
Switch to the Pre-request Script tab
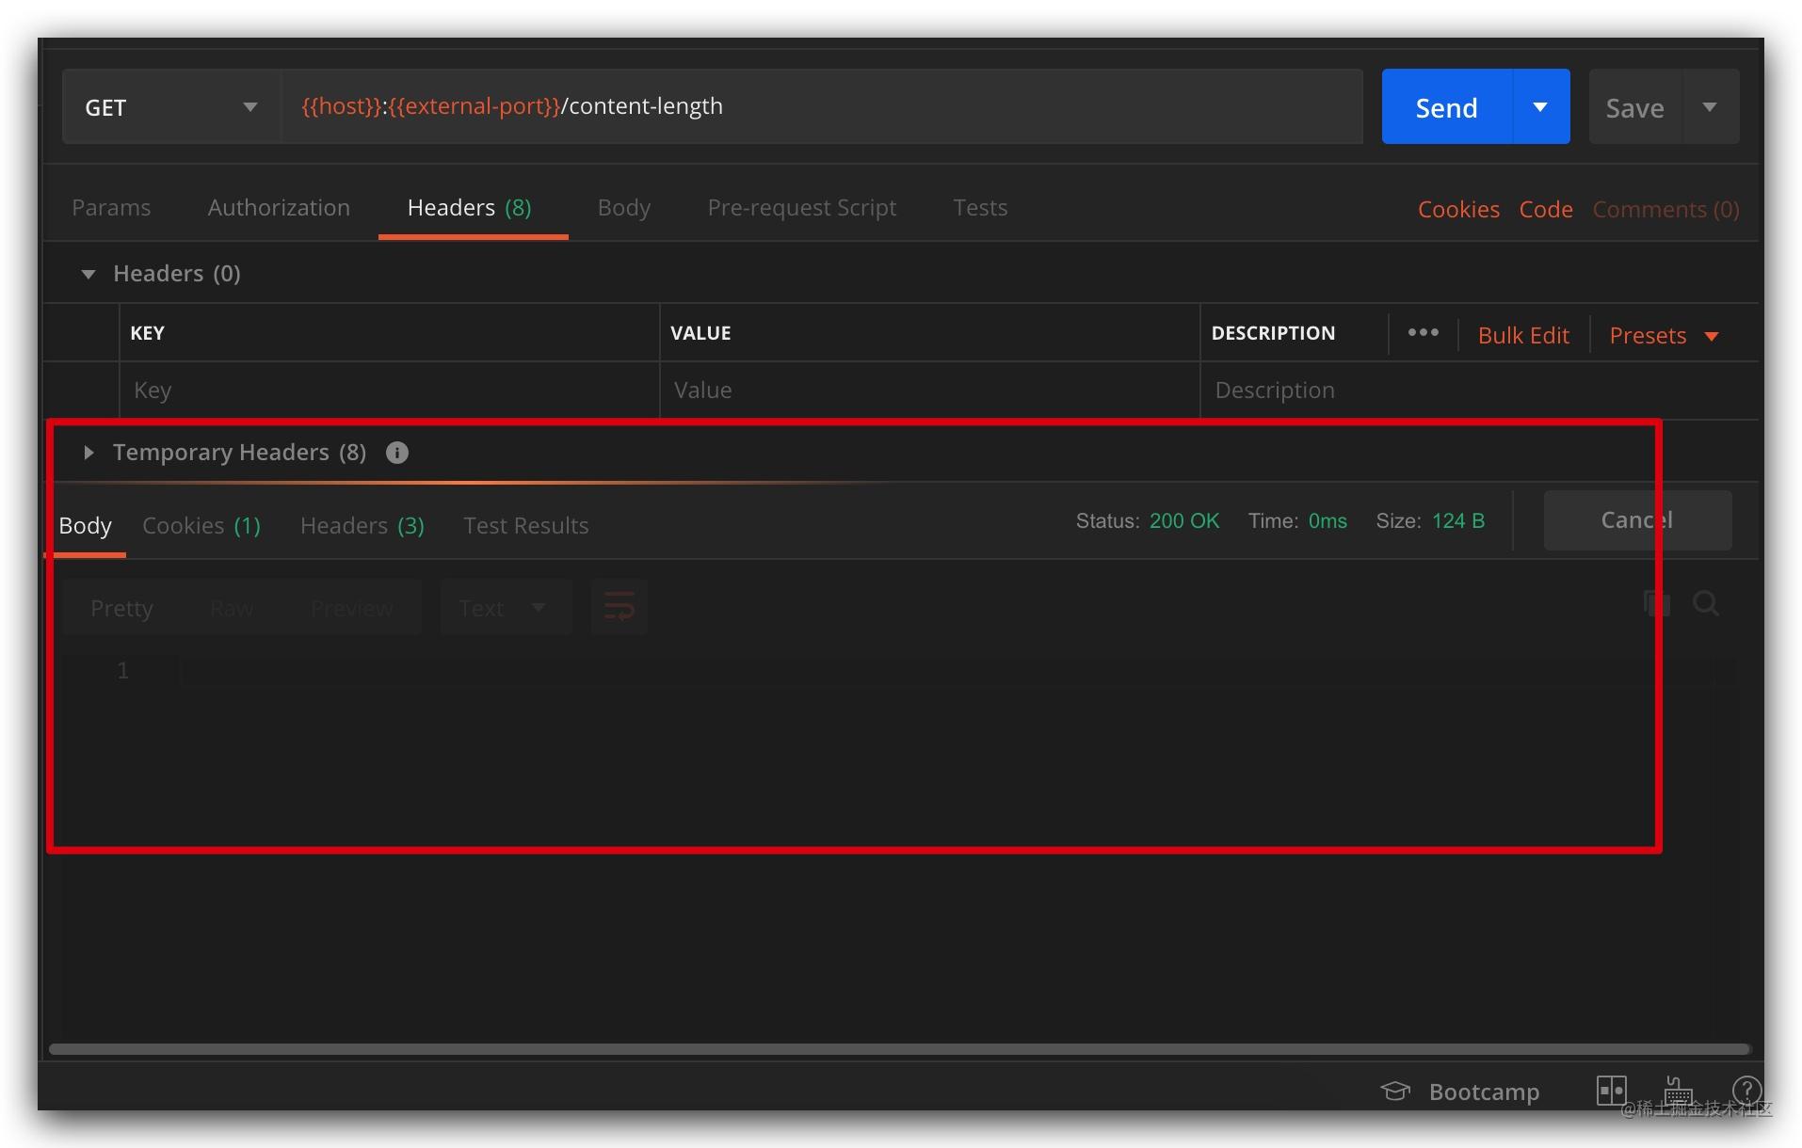point(801,208)
